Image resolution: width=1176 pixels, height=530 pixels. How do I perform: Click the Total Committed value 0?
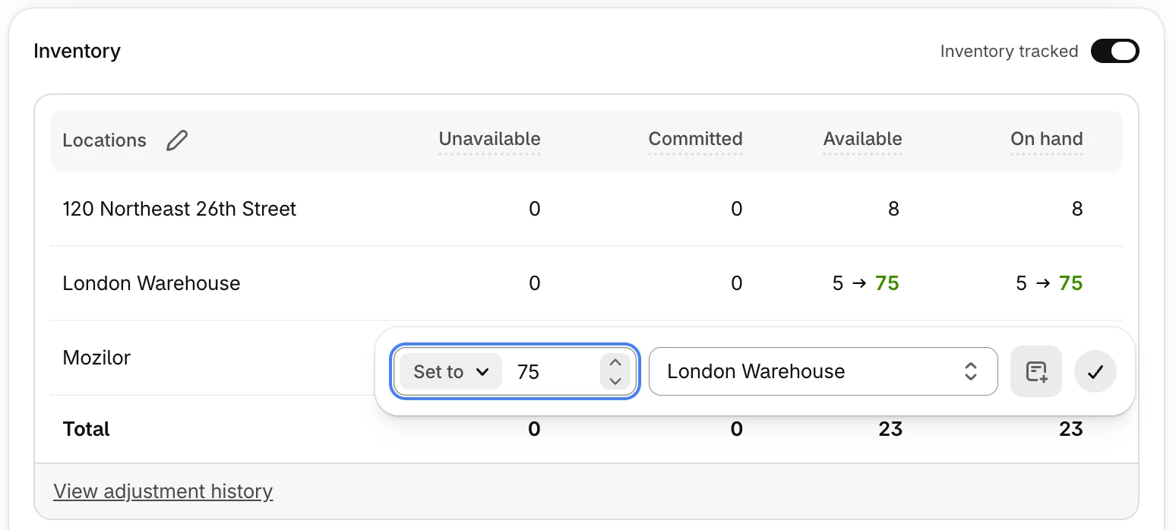736,429
